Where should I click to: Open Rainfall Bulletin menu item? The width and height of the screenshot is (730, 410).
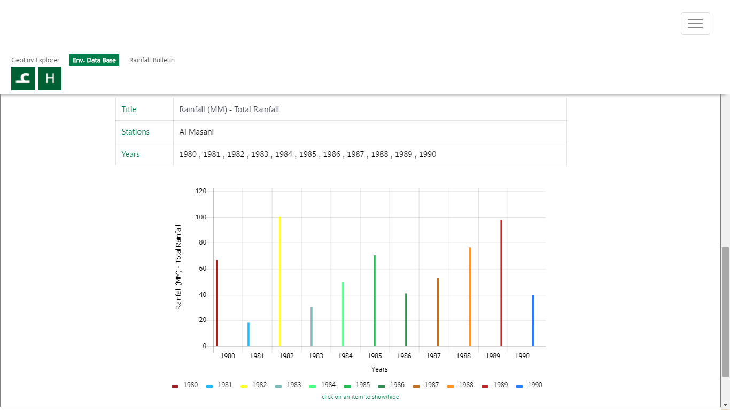pyautogui.click(x=152, y=60)
